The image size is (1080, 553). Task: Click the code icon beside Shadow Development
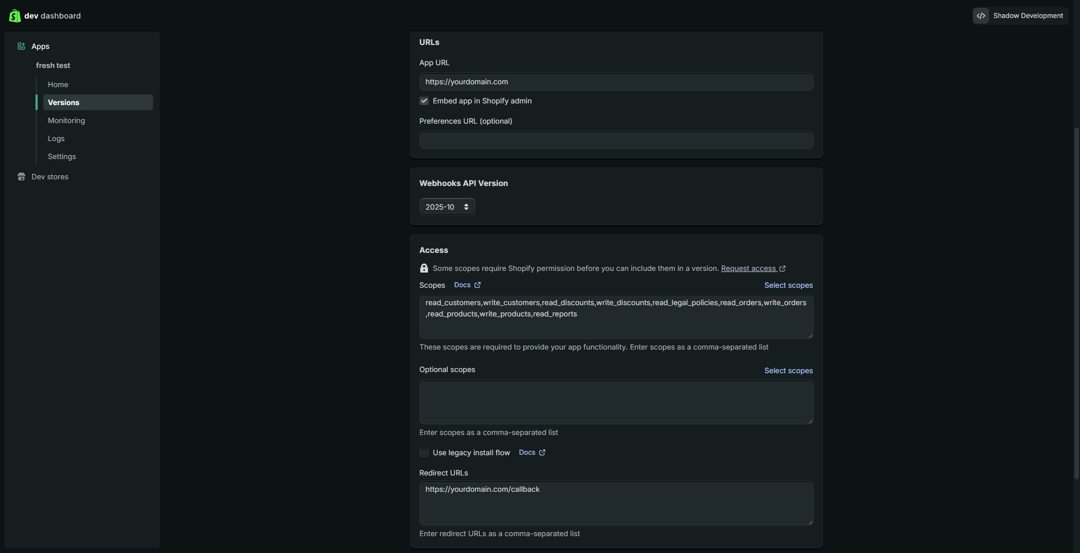coord(981,15)
